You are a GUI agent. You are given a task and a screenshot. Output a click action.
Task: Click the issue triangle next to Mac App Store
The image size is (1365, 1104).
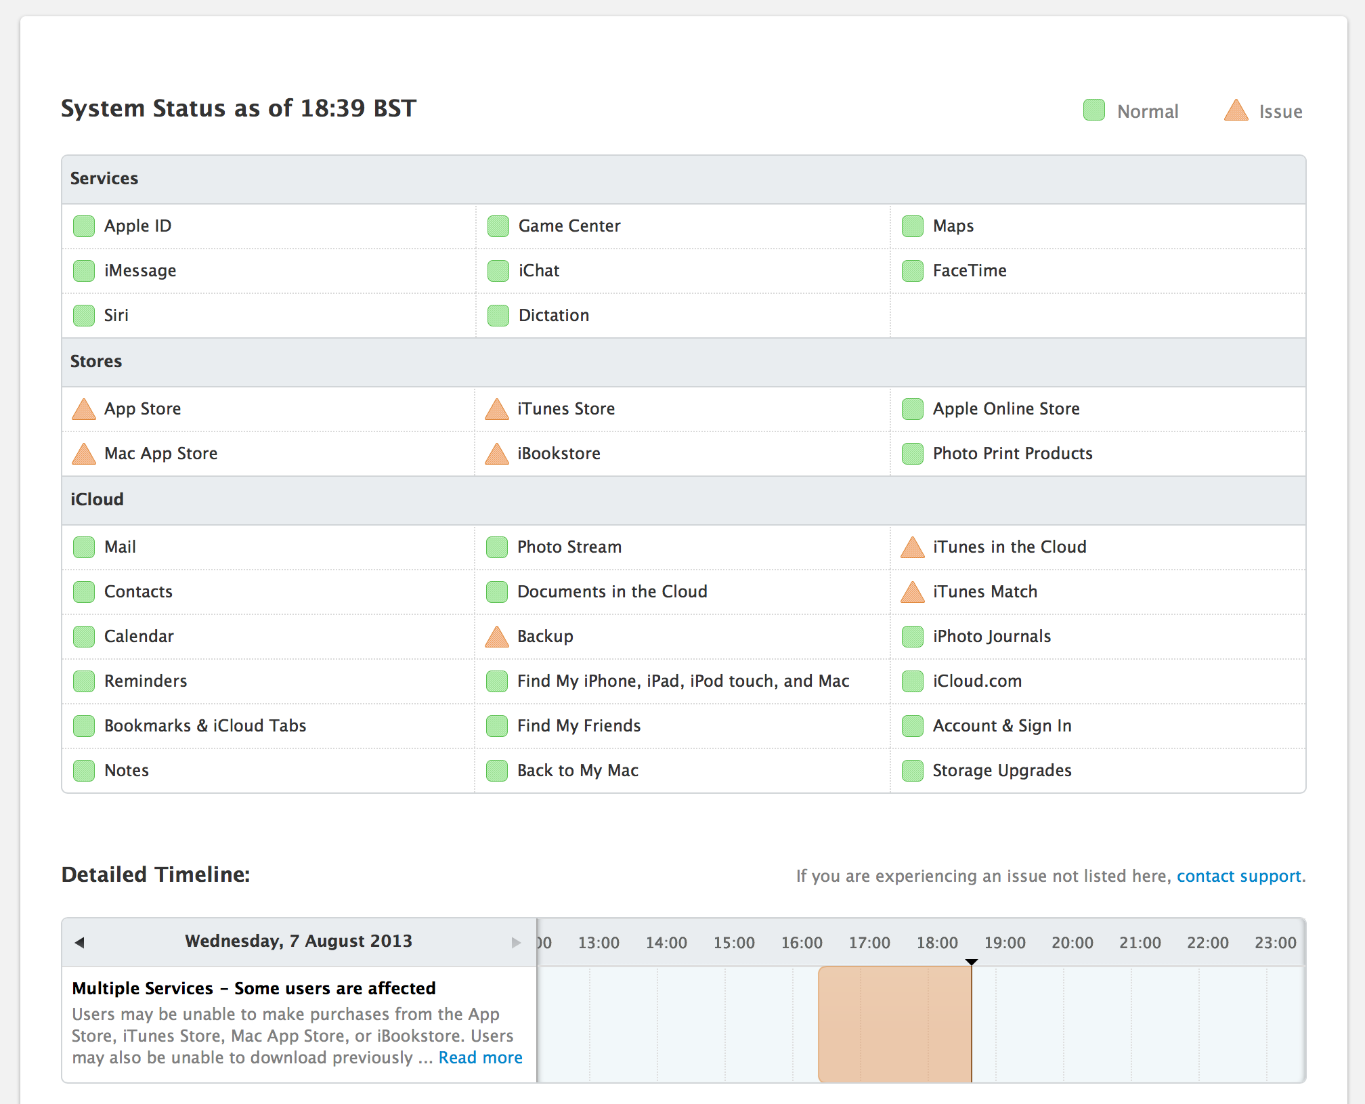84,454
